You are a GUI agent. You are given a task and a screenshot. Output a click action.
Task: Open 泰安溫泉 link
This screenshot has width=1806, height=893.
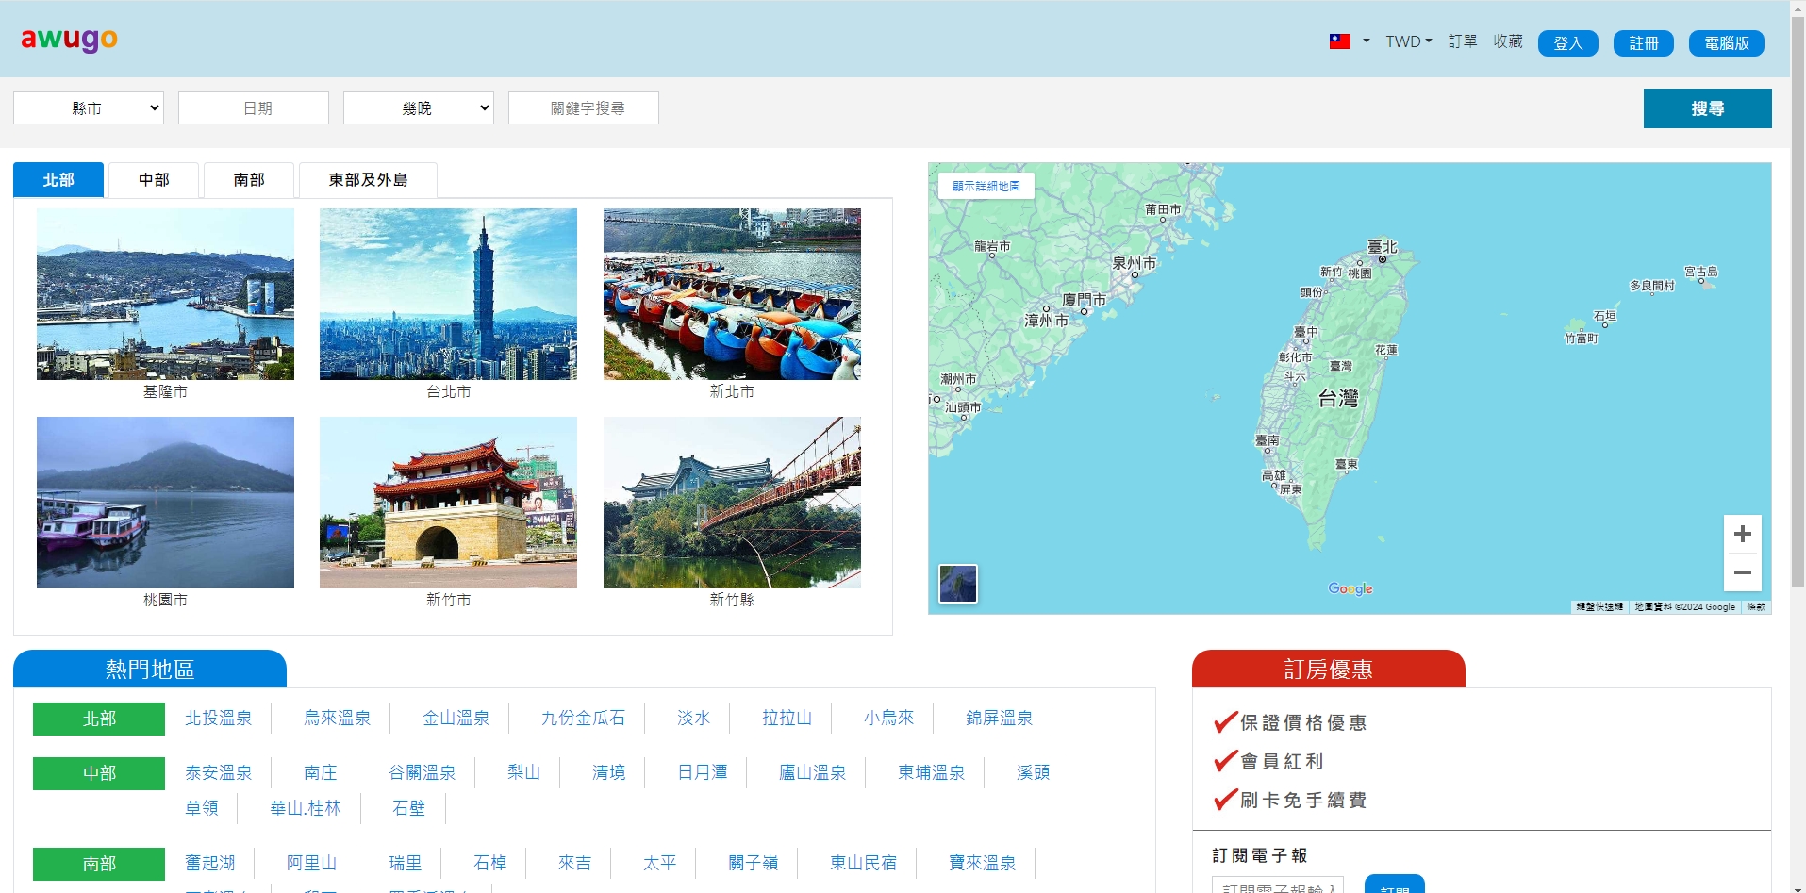(219, 773)
